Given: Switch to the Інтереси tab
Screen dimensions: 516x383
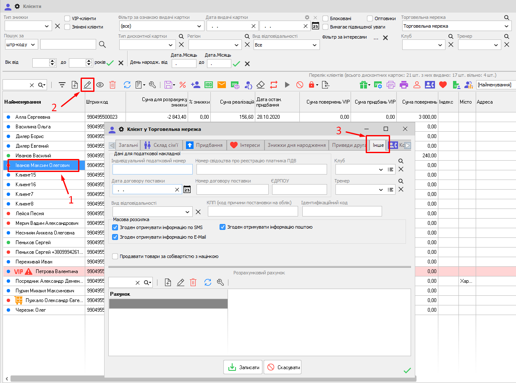Looking at the screenshot, I should point(245,145).
